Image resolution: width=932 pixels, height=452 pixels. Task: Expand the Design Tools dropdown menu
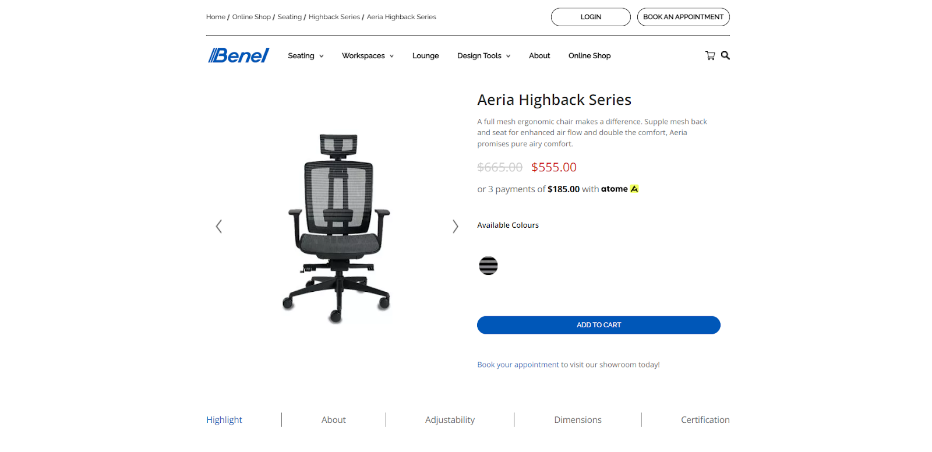click(484, 56)
